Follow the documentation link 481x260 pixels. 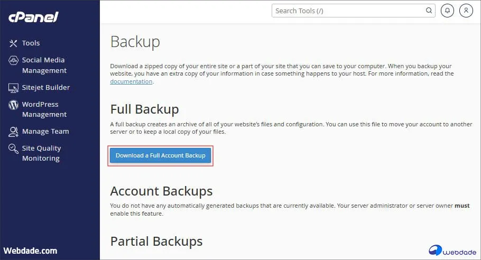(131, 82)
